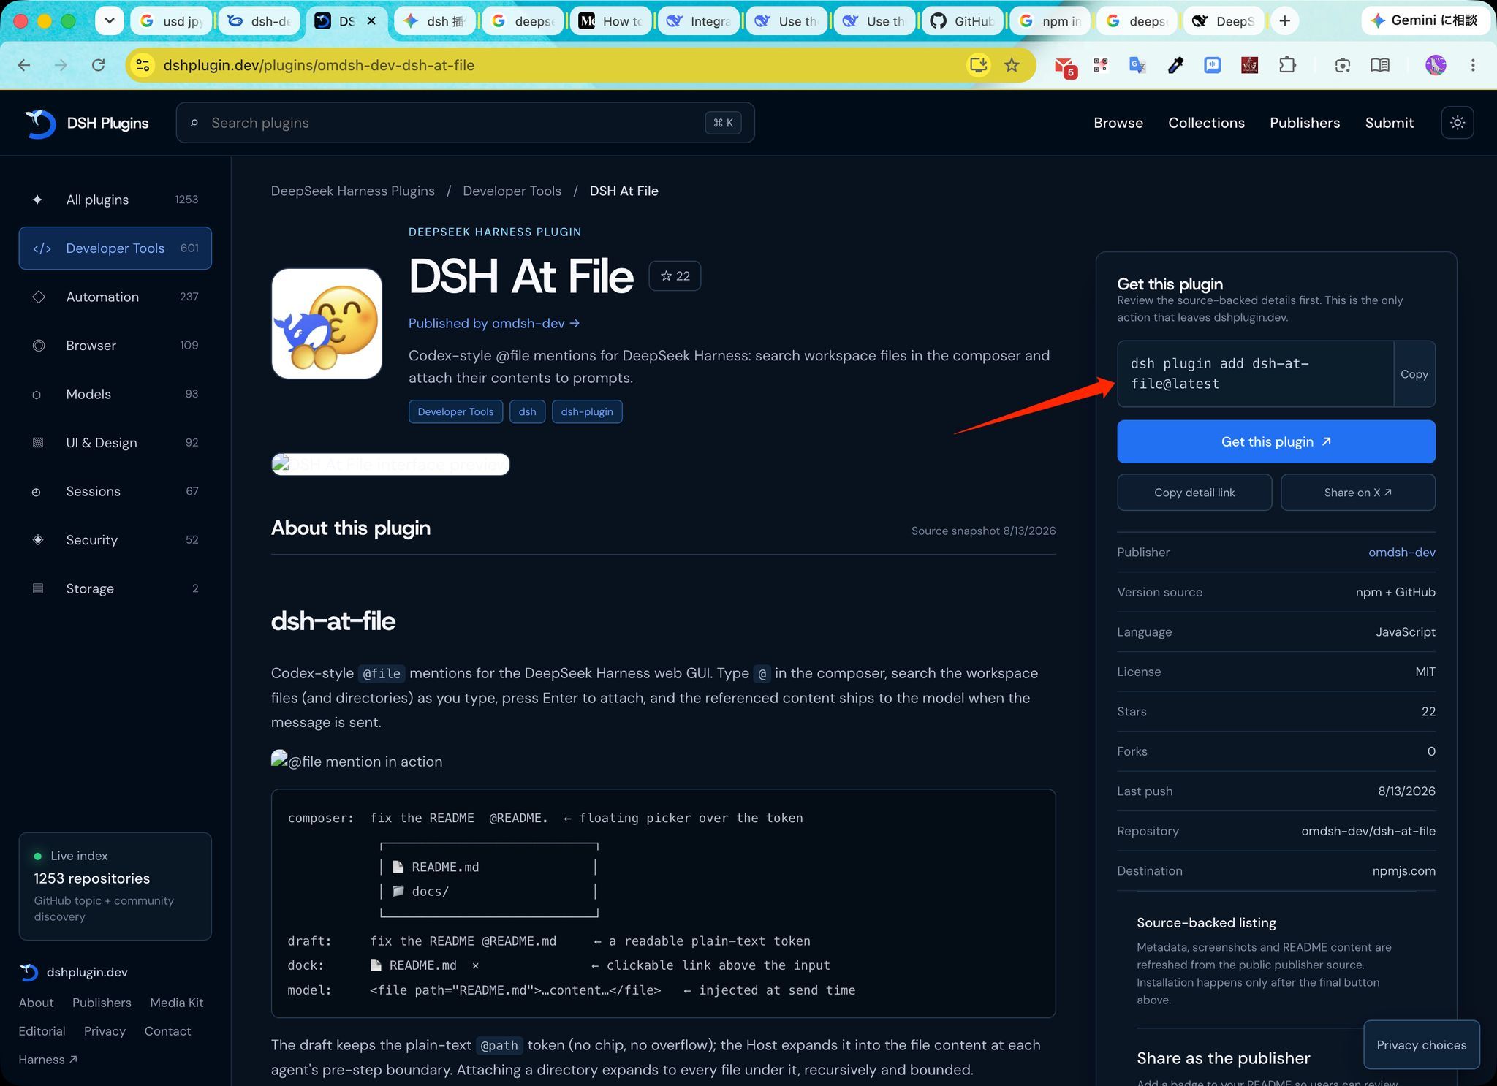This screenshot has width=1497, height=1086.
Task: Reload the page with the refresh icon
Action: point(98,65)
